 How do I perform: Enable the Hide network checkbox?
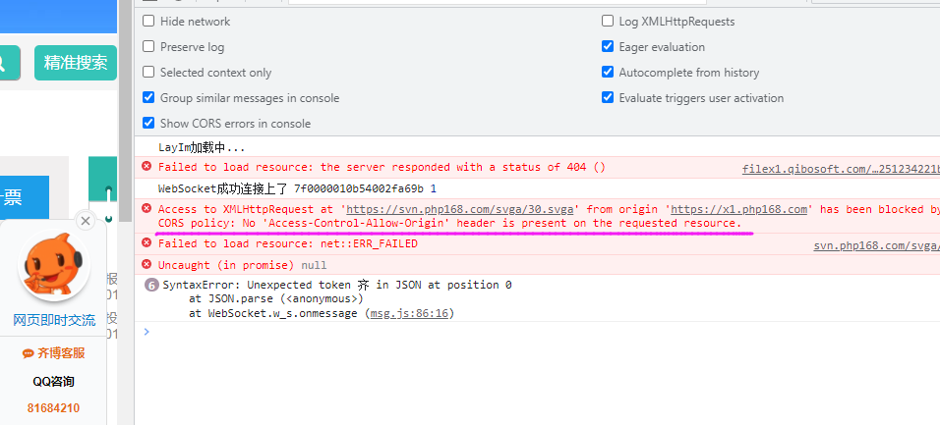(148, 22)
